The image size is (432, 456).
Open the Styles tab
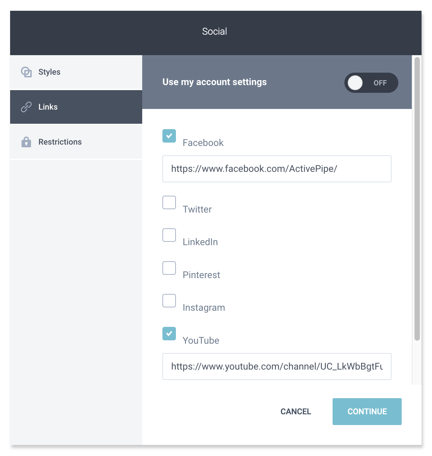click(76, 72)
